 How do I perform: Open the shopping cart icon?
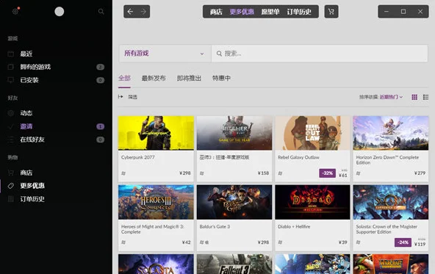[x=331, y=12]
